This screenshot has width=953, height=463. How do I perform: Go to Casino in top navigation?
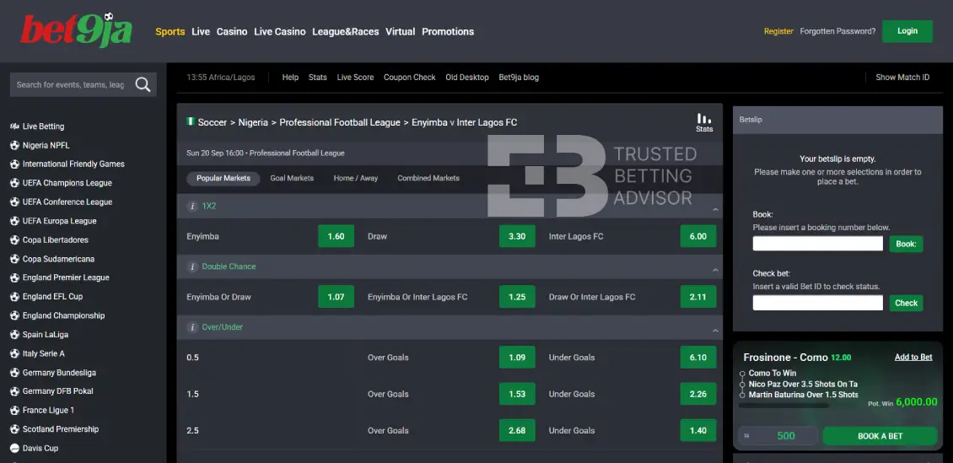(232, 31)
